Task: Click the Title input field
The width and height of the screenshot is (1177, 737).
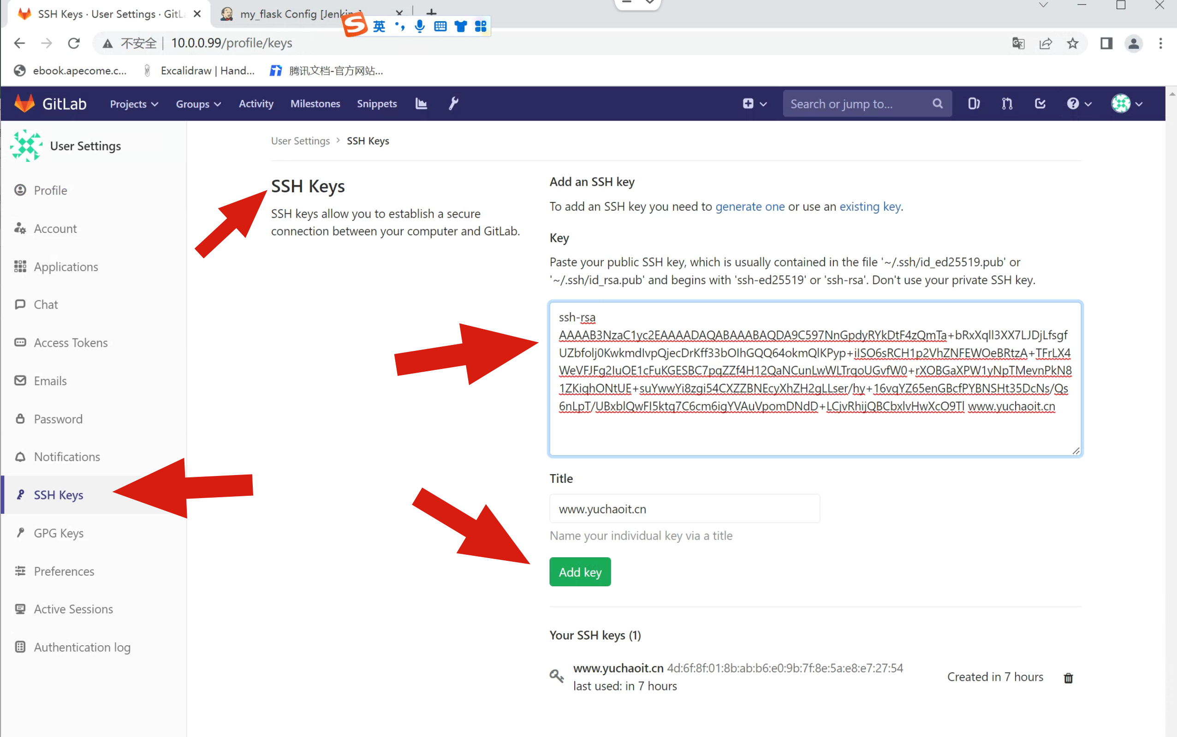Action: tap(684, 509)
